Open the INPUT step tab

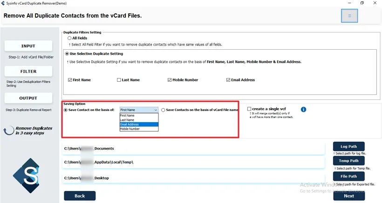[x=28, y=46]
